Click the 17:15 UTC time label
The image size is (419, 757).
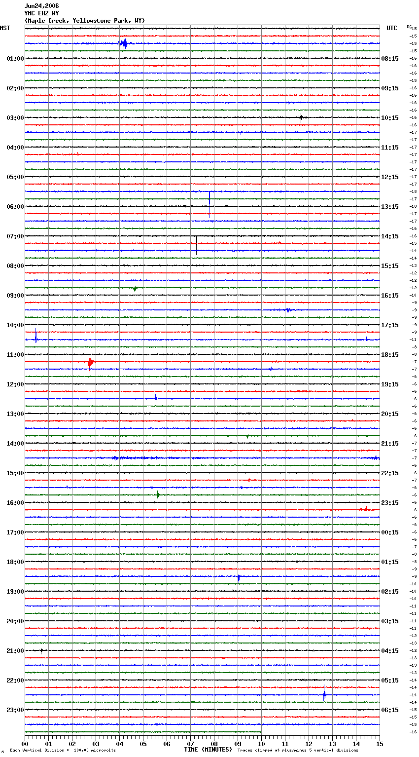390,325
